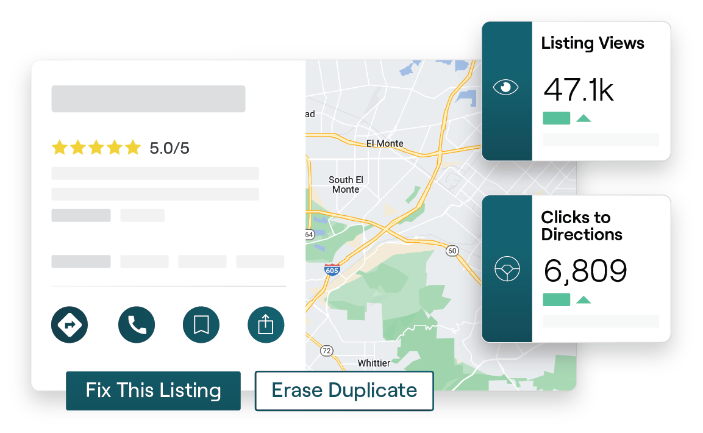Click the El Monte label on the map
This screenshot has height=433, width=703.
[x=385, y=143]
